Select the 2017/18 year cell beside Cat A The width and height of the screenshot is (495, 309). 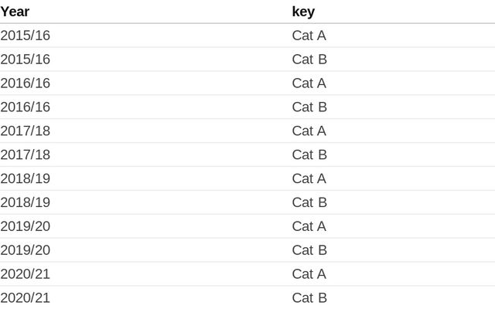tap(26, 131)
